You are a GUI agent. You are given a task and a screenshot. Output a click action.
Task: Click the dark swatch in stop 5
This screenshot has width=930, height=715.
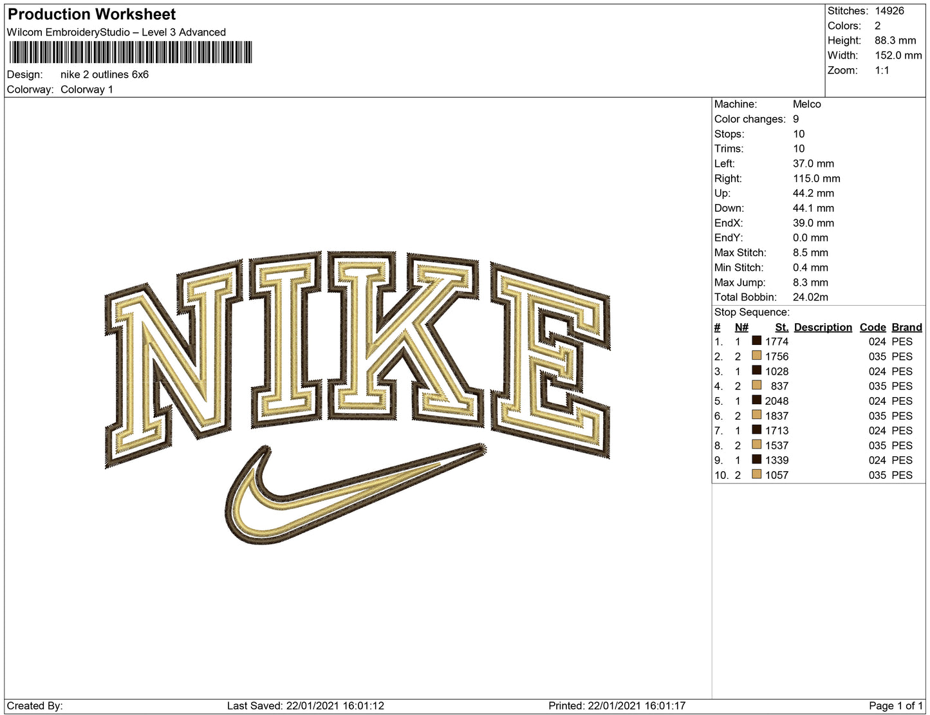757,400
